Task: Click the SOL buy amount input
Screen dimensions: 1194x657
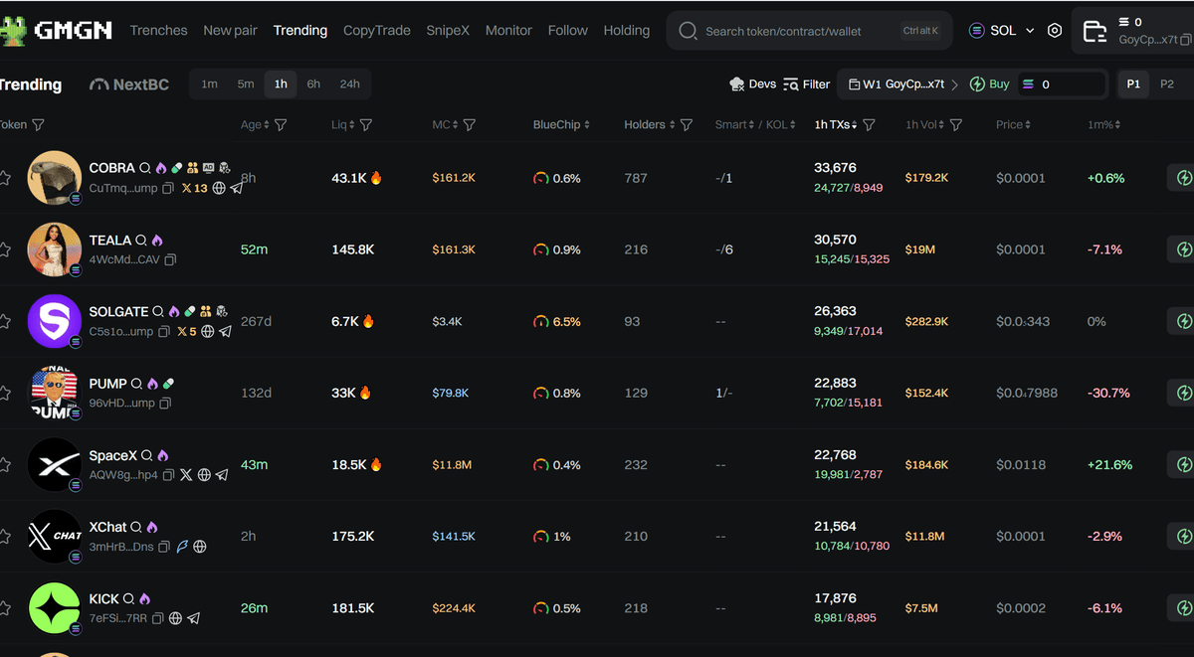Action: click(1063, 84)
